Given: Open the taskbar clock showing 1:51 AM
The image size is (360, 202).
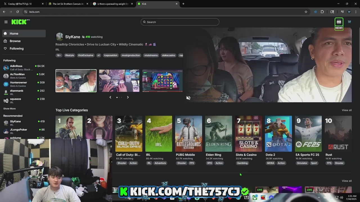Looking at the screenshot, I should (x=352, y=198).
